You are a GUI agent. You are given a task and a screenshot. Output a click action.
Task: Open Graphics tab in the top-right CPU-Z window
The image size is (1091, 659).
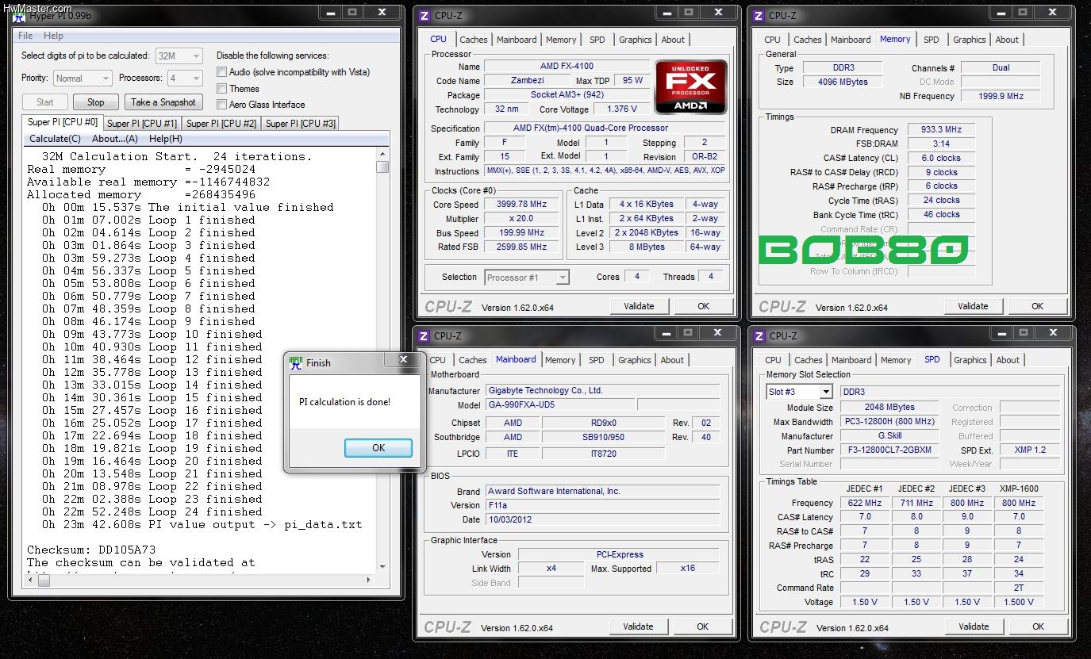click(x=970, y=40)
